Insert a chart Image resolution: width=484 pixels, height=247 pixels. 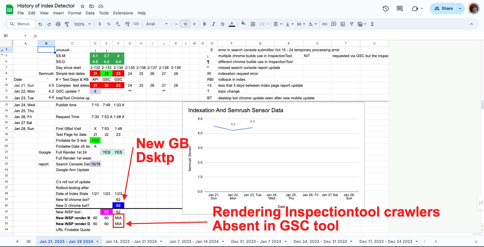coord(343,24)
